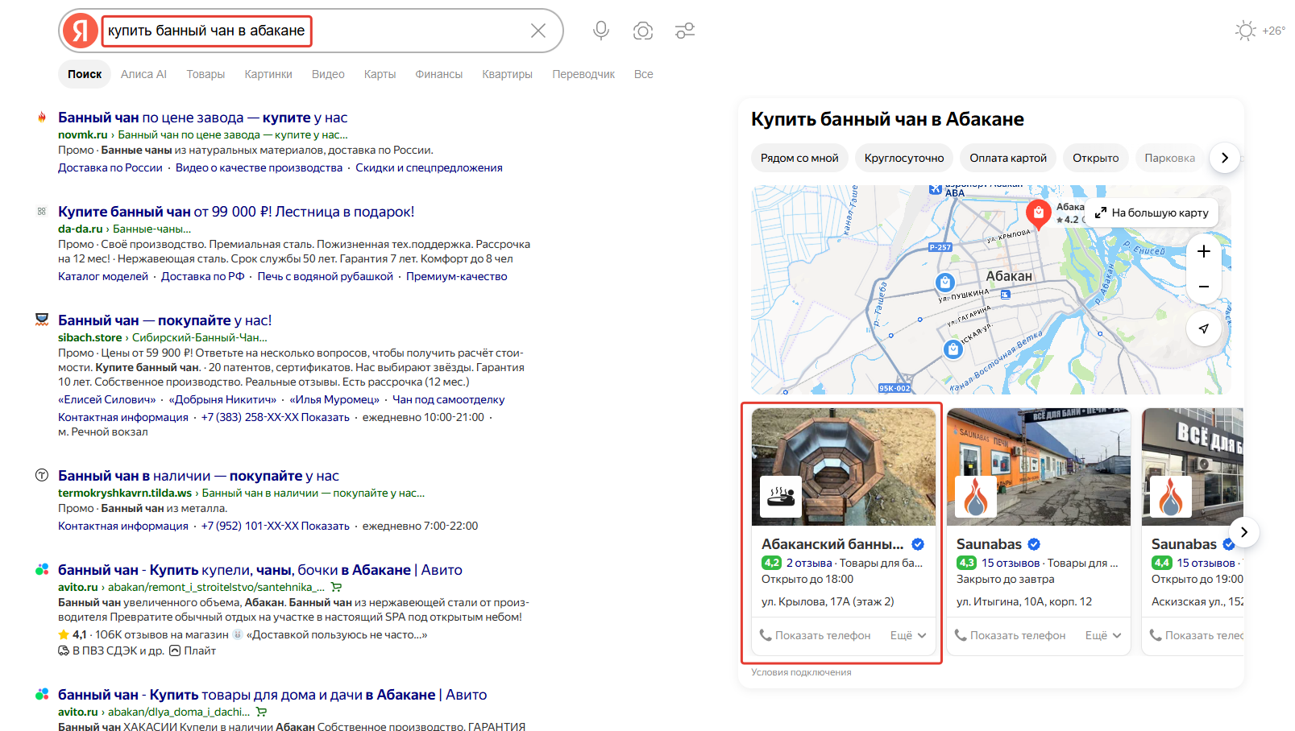Toggle the 'Открыто' filter chip
The width and height of the screenshot is (1295, 731).
click(1096, 158)
